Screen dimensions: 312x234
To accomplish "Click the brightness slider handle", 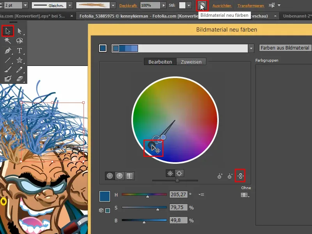I will [144, 222].
